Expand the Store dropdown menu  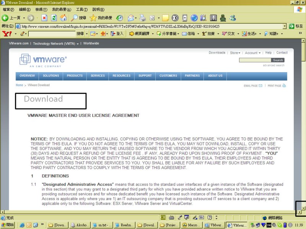tap(239, 53)
